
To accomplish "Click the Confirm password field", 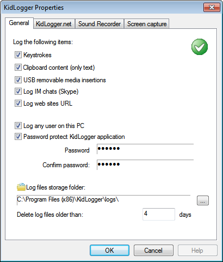I will (x=145, y=164).
